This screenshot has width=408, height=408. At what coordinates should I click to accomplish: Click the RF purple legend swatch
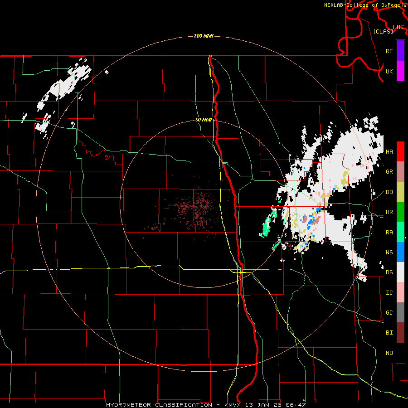pos(400,51)
